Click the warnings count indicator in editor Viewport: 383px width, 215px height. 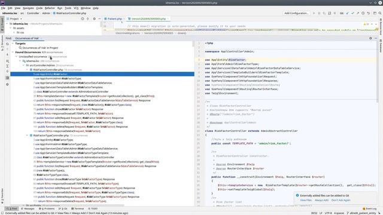[366, 24]
